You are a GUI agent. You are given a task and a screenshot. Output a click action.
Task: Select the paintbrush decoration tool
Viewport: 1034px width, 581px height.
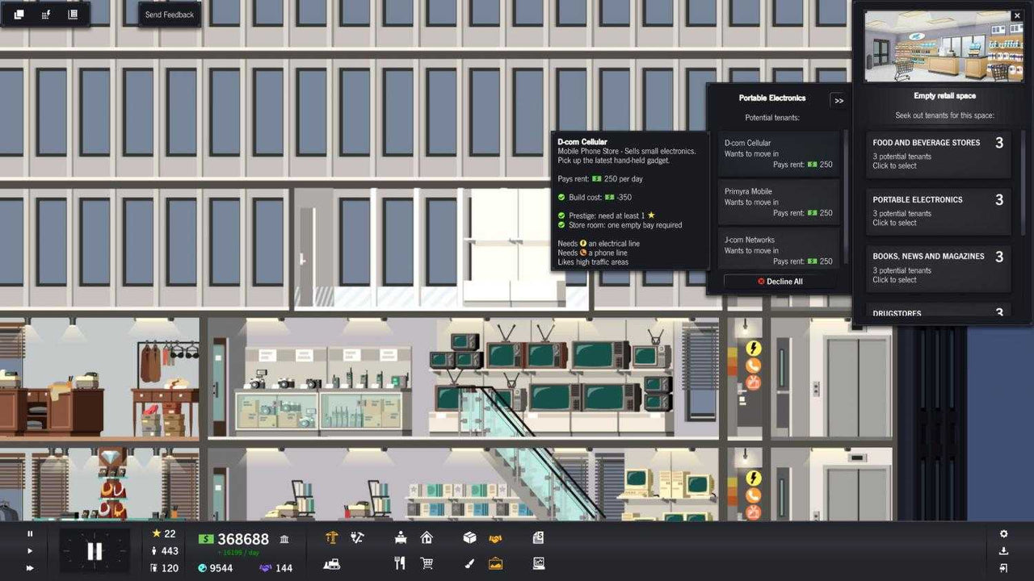coord(469,562)
